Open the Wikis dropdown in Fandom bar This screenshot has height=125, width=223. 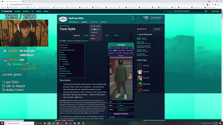[46, 11]
